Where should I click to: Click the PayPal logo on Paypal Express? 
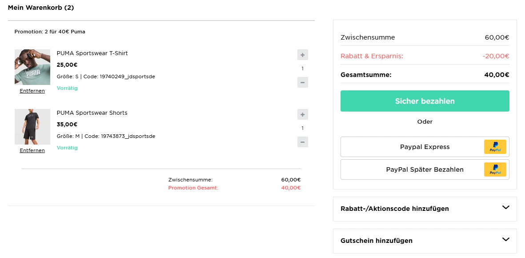click(x=495, y=147)
